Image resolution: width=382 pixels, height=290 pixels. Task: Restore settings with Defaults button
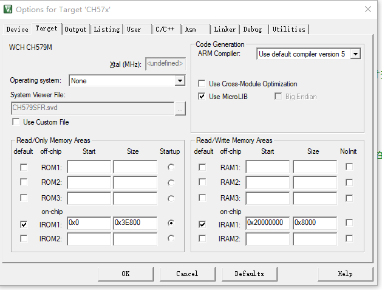point(250,274)
